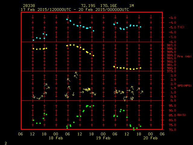This screenshot has height=145, width=193.
Task: Click the 00 hour label above 20 Feb
Action: click(x=150, y=134)
